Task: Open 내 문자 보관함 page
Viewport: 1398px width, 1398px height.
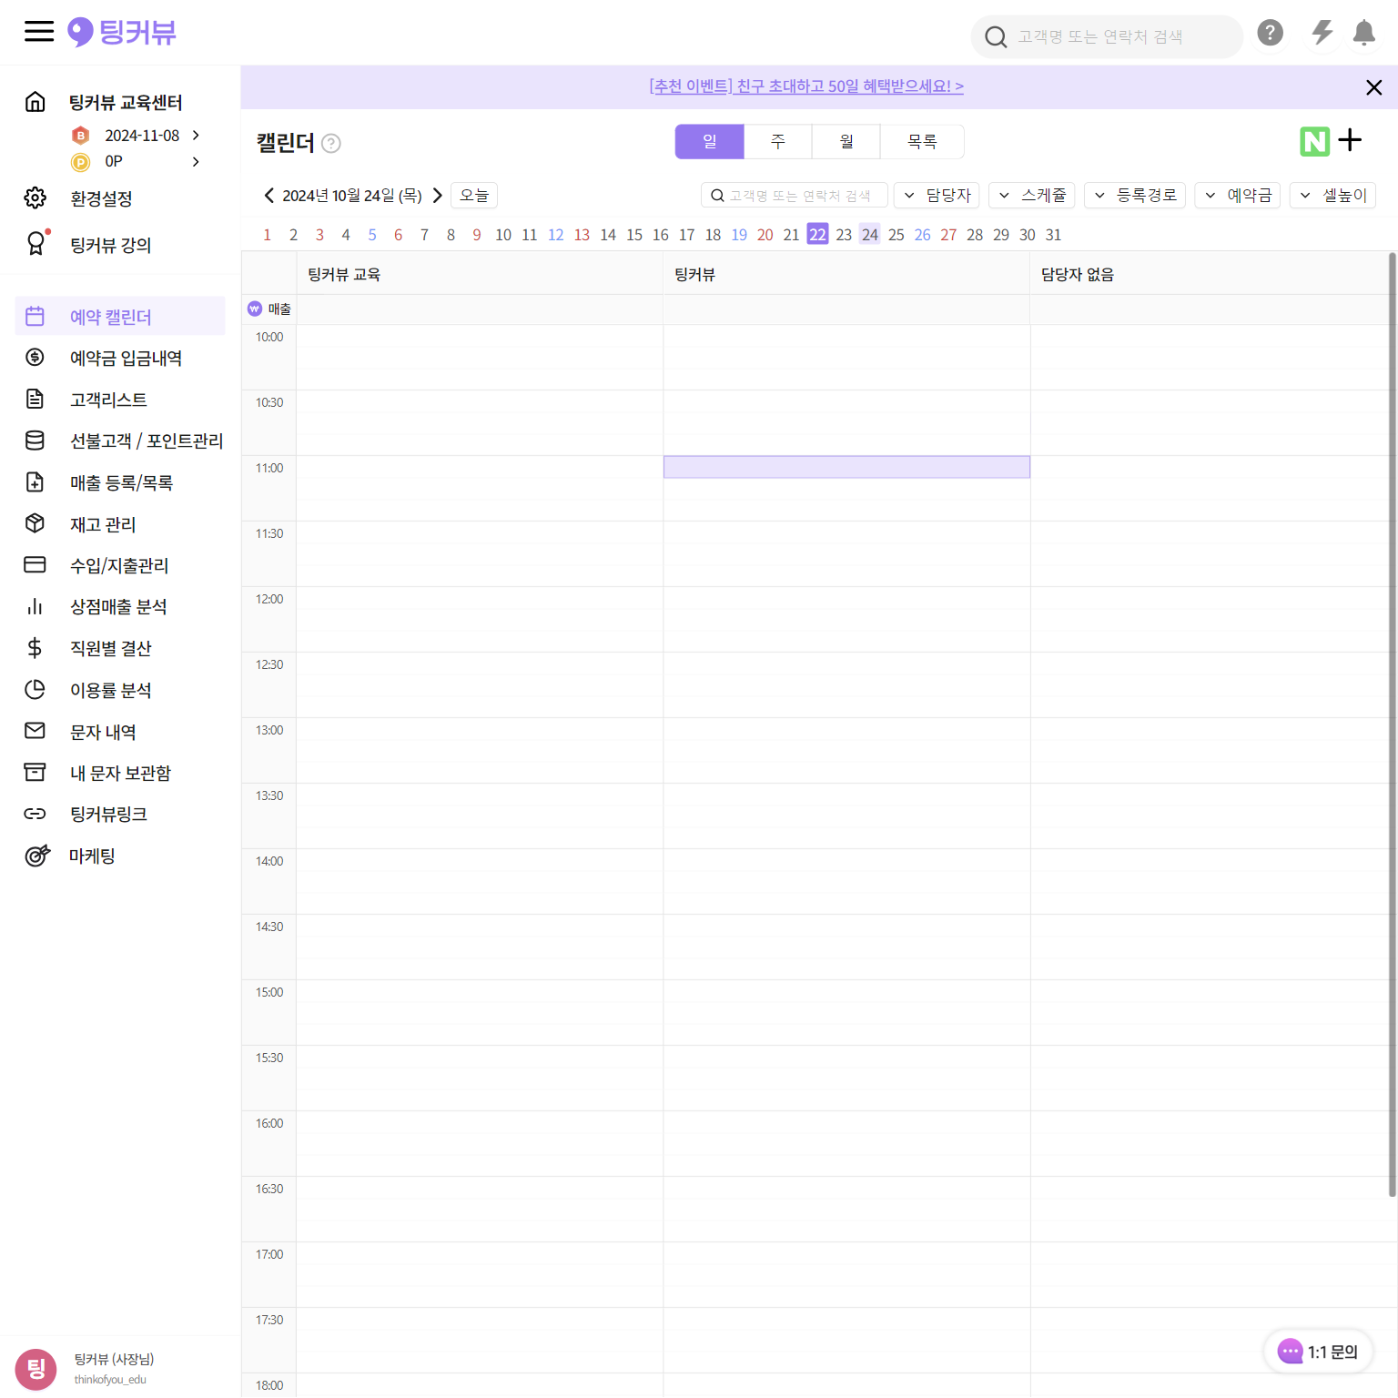Action: tap(120, 773)
